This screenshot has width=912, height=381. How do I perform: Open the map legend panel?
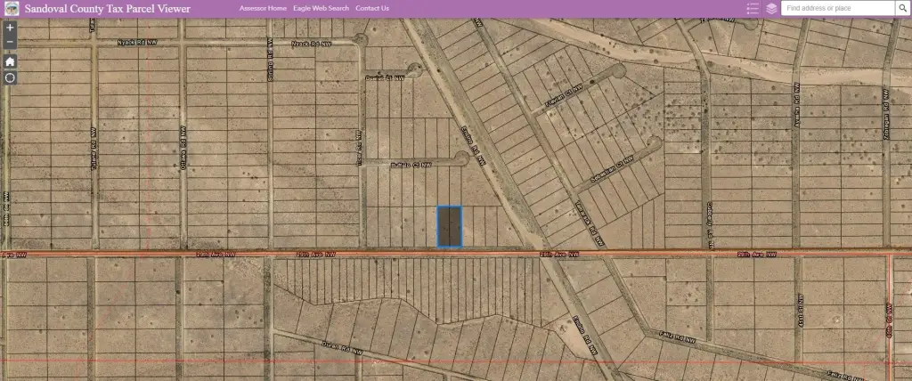click(753, 8)
